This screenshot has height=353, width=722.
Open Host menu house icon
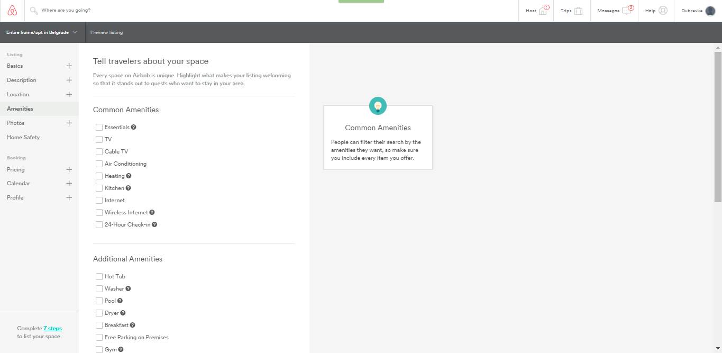pyautogui.click(x=543, y=11)
